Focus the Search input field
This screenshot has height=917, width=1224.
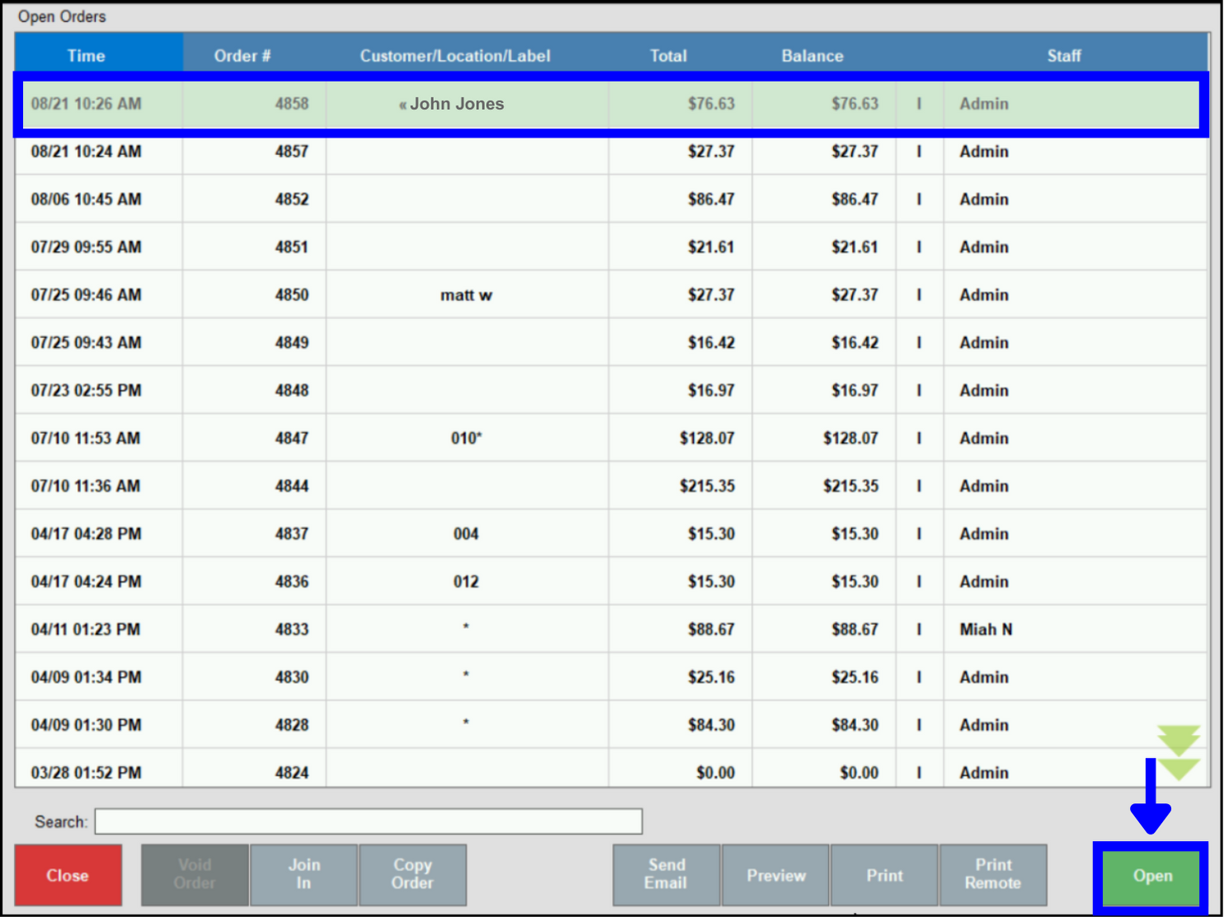[368, 821]
